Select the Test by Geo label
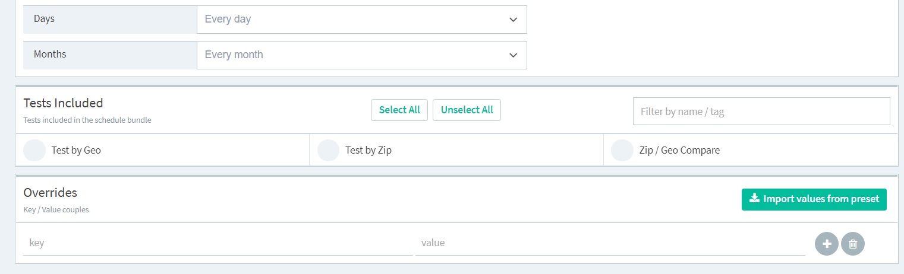The height and width of the screenshot is (274, 904). [x=76, y=150]
